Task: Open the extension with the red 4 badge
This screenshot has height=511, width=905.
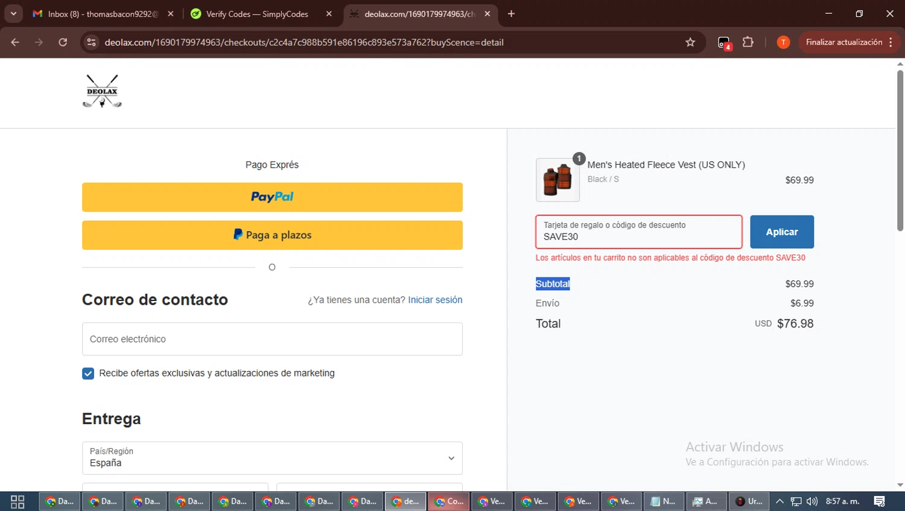Action: click(724, 43)
